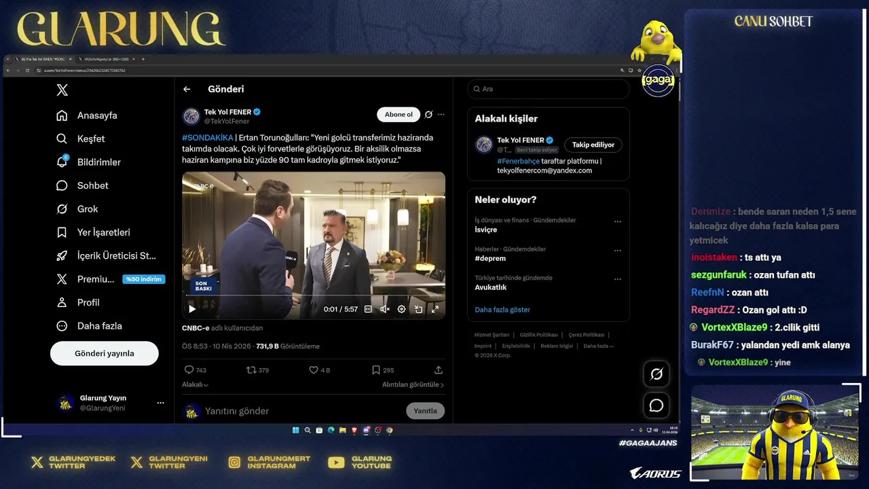Open Yer İşaretleri bookmarks
The width and height of the screenshot is (869, 489).
point(94,232)
